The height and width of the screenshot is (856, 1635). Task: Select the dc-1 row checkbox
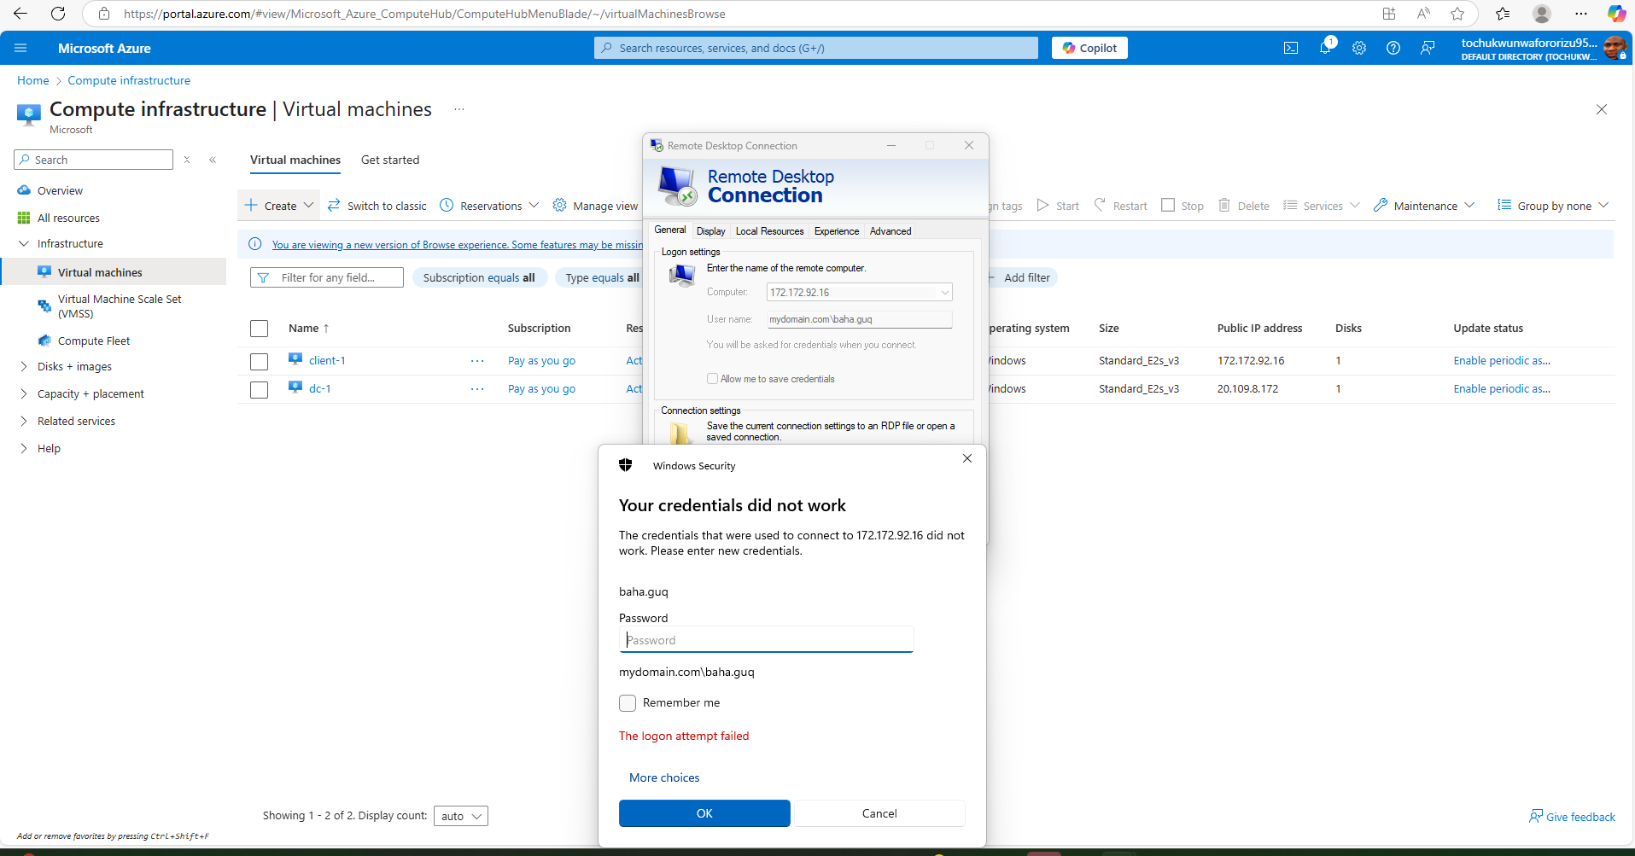[260, 390]
